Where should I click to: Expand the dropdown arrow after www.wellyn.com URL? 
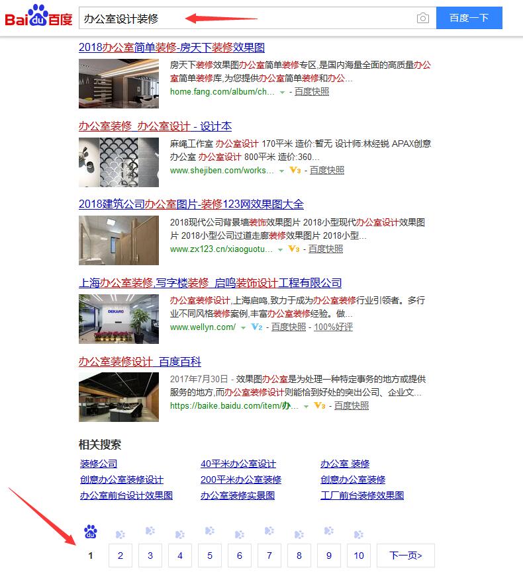point(244,328)
